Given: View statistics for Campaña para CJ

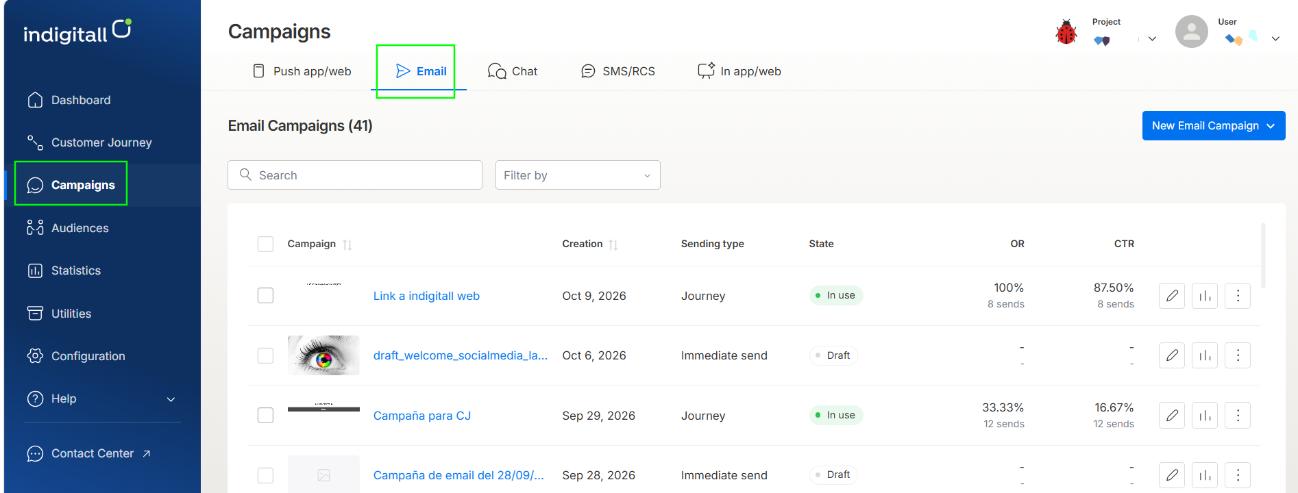Looking at the screenshot, I should click(1205, 416).
